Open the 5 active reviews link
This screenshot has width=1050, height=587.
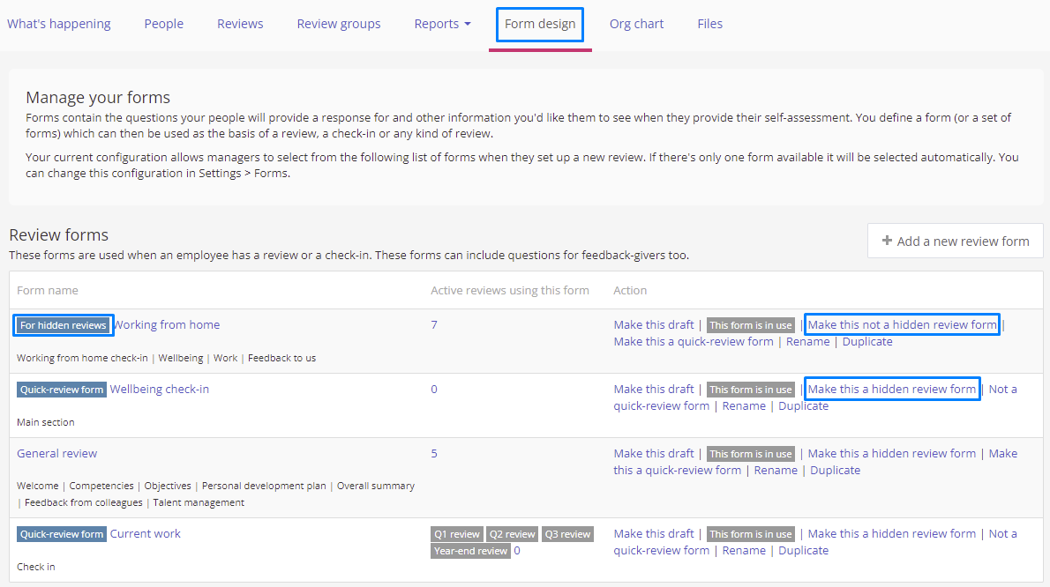tap(434, 453)
